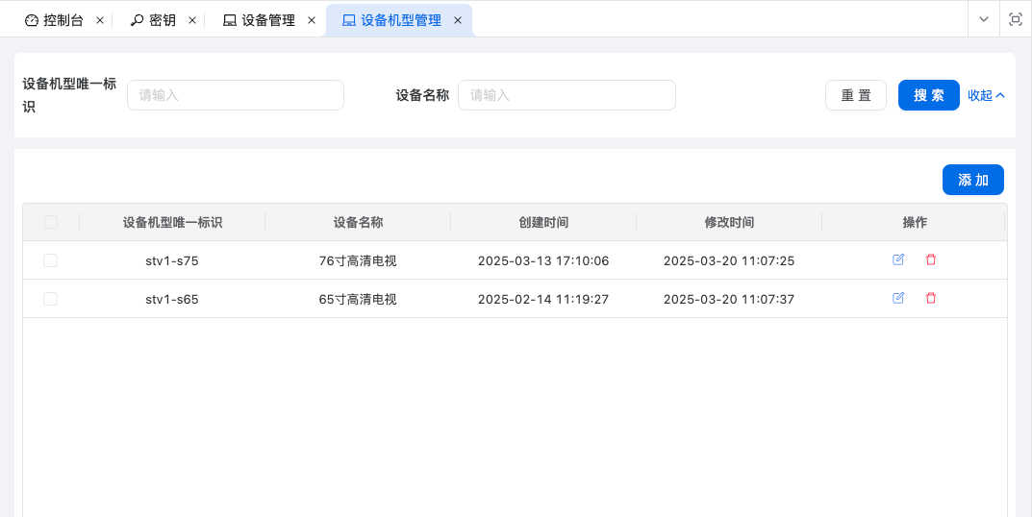Screen dimensions: 1032x517
Task: Open the tab list dropdown arrow
Action: coord(983,19)
